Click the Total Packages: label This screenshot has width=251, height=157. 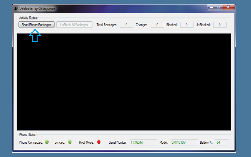107,25
